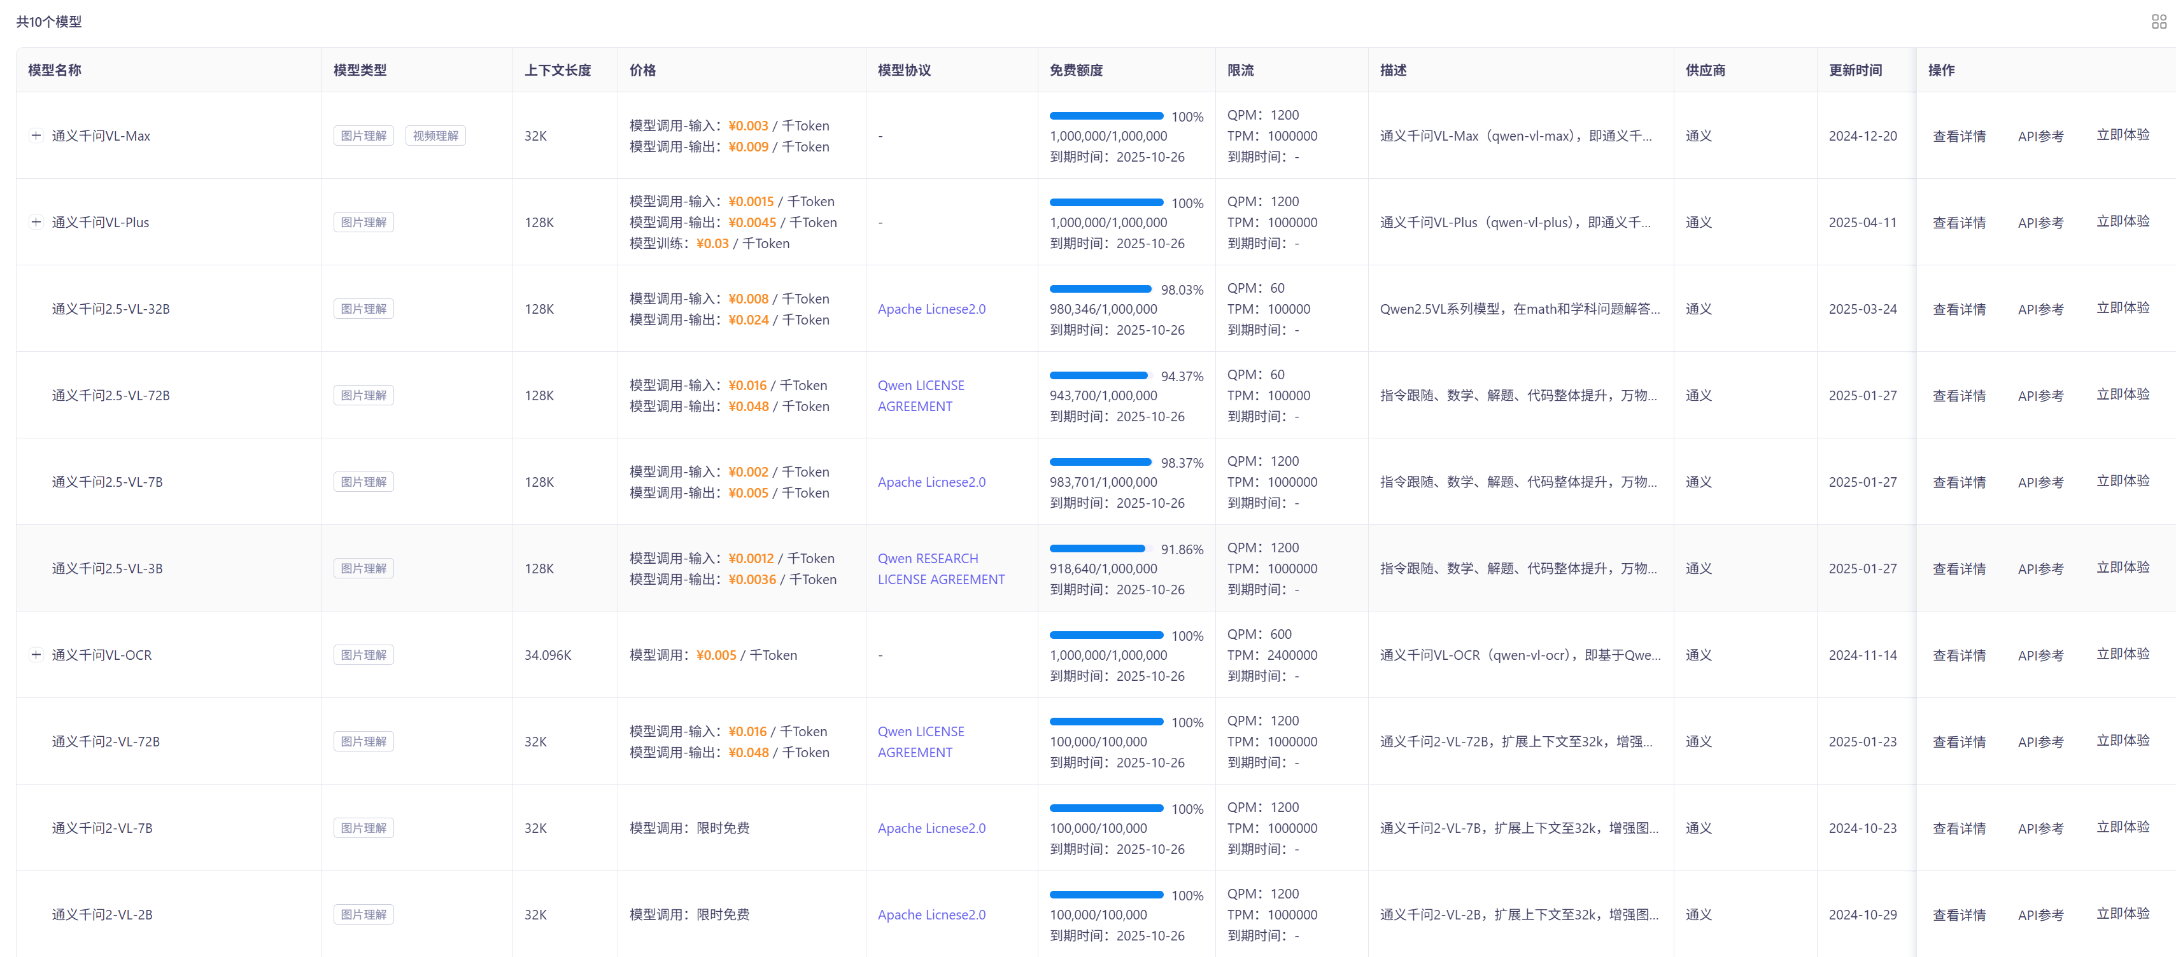Open API参考 for 通义千问2.5-VL-72B
The height and width of the screenshot is (957, 2176).
(x=2040, y=396)
